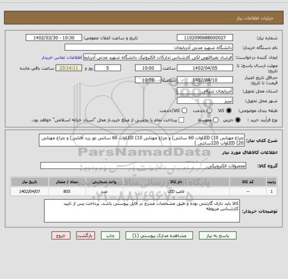
Task: Open the اطلاعات تماس خریدار link
Action: [x=61, y=58]
